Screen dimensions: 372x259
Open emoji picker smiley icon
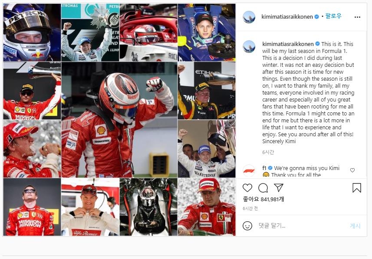click(247, 226)
